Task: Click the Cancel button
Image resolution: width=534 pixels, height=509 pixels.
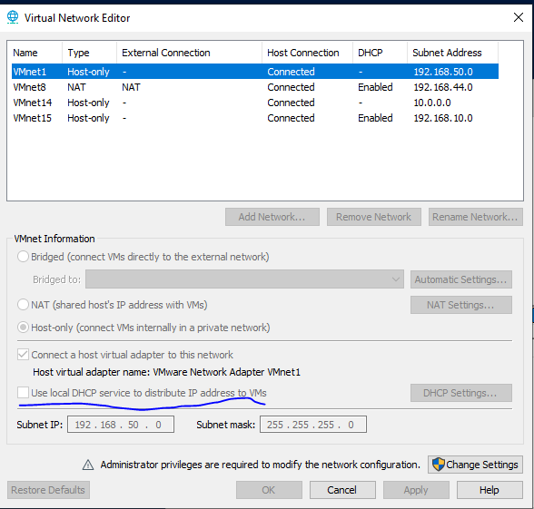Action: pyautogui.click(x=342, y=490)
